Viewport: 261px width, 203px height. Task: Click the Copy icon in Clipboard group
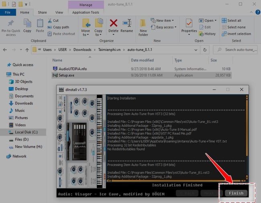[x=27, y=24]
